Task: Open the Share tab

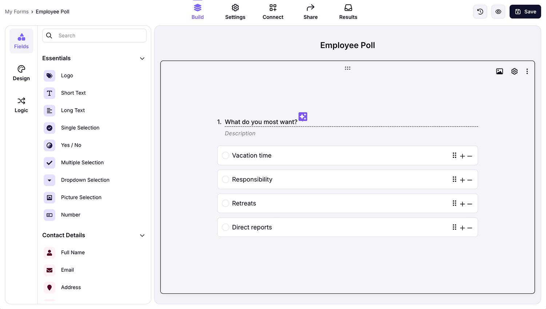Action: (x=310, y=11)
